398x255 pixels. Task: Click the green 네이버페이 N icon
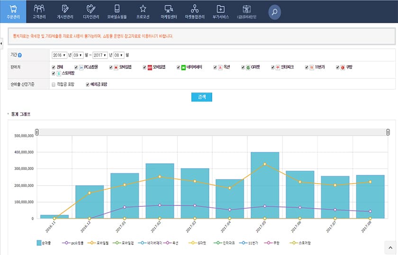[183, 67]
